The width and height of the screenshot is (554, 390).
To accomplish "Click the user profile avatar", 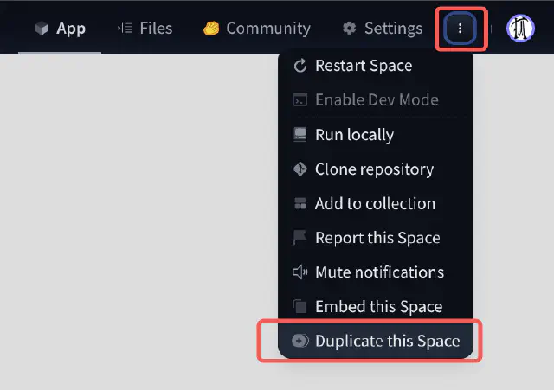I will 520,29.
